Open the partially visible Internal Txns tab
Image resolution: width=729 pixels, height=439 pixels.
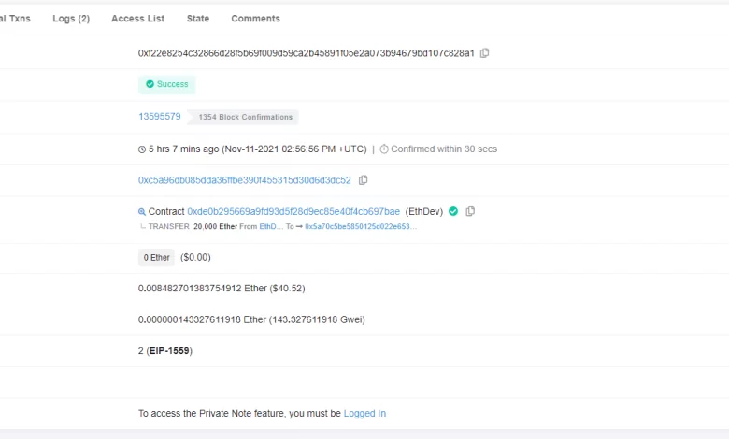tap(15, 19)
